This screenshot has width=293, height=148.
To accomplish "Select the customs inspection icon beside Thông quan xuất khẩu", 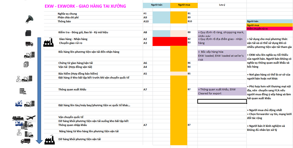I will (23, 91).
